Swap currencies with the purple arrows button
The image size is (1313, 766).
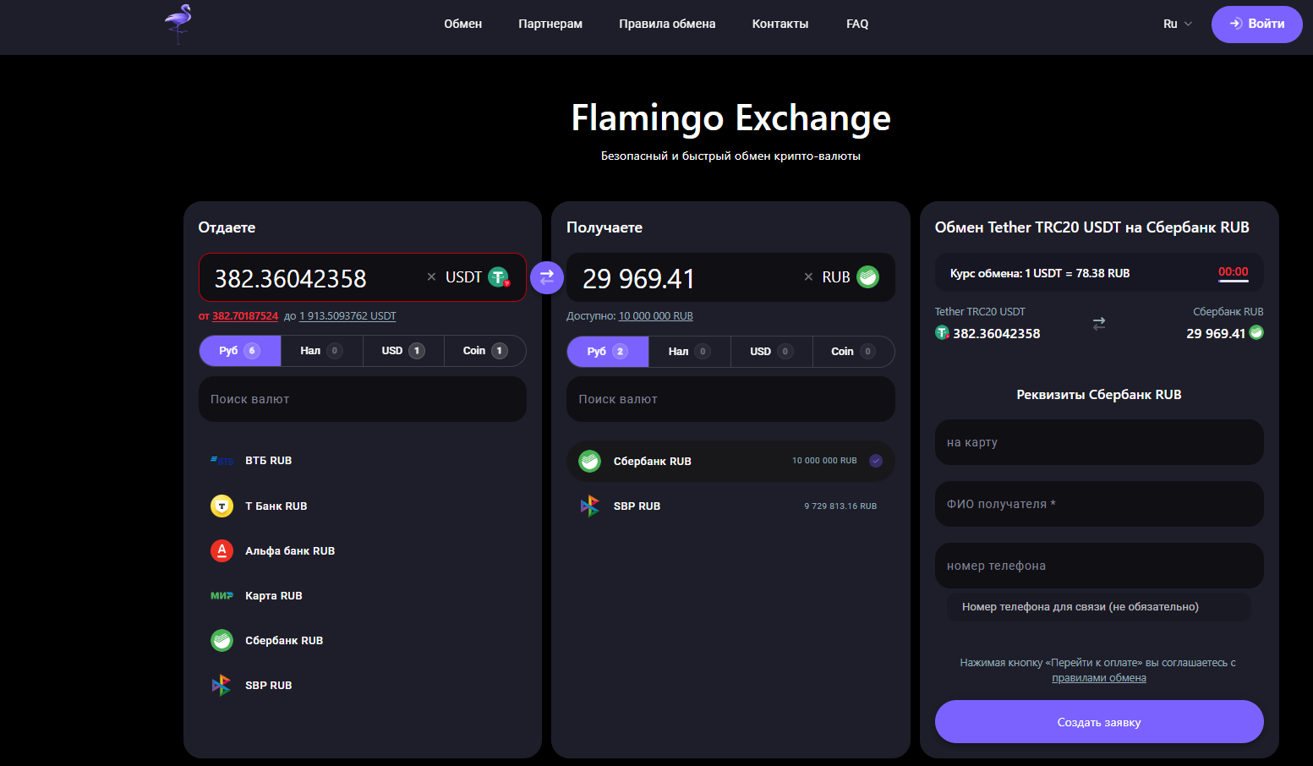(547, 276)
